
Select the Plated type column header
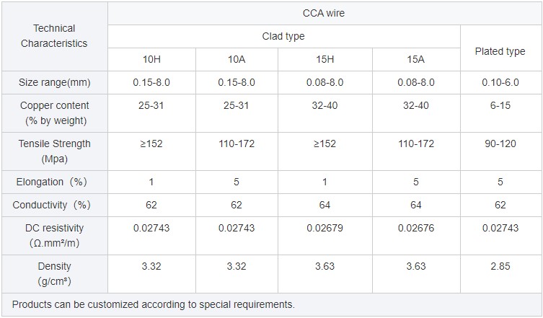tap(500, 51)
